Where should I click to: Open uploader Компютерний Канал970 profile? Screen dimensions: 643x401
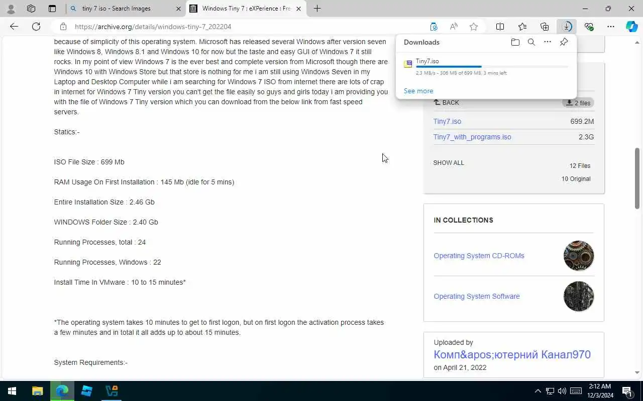pos(512,354)
